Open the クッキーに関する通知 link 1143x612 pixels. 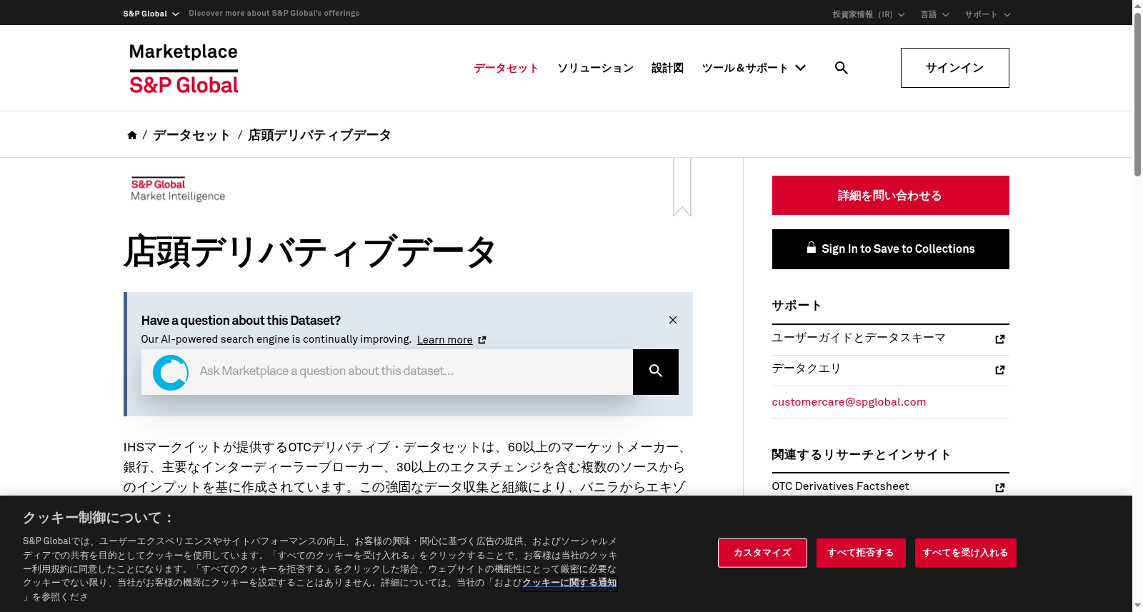tap(569, 583)
